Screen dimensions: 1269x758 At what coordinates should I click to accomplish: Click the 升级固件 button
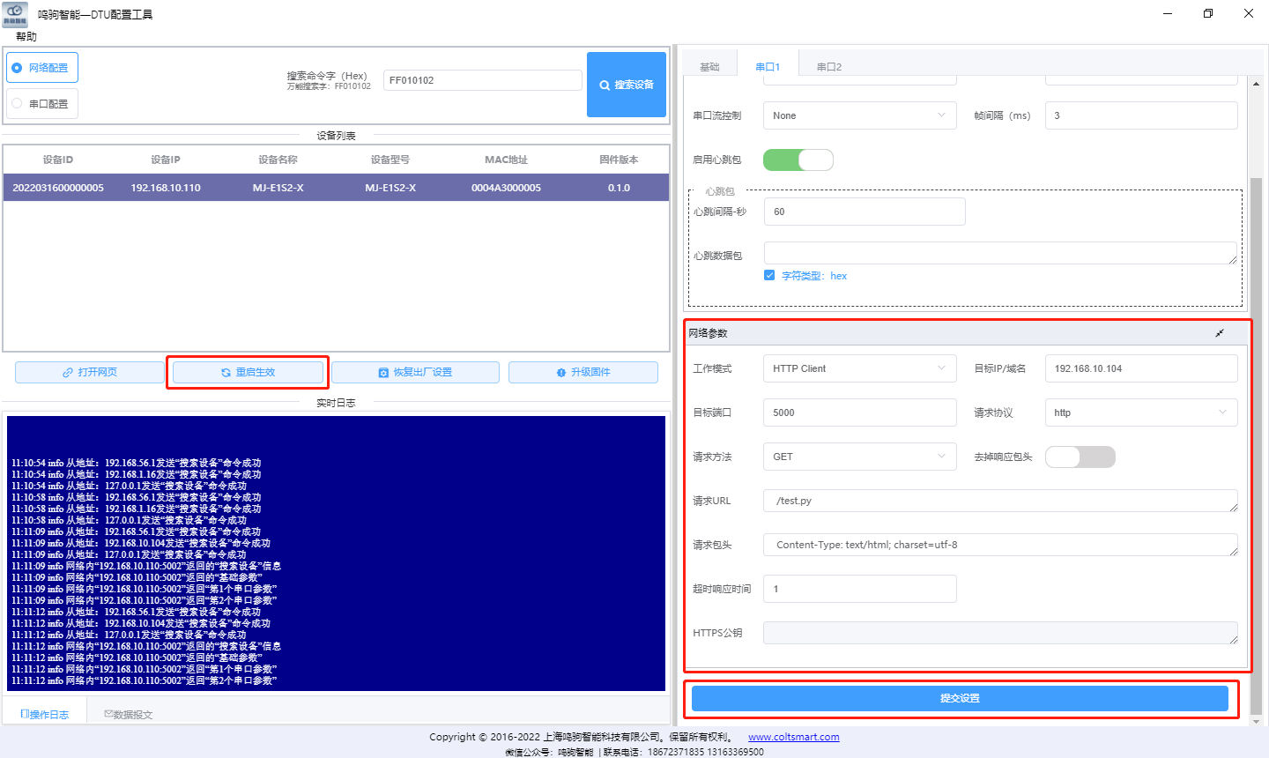point(583,373)
